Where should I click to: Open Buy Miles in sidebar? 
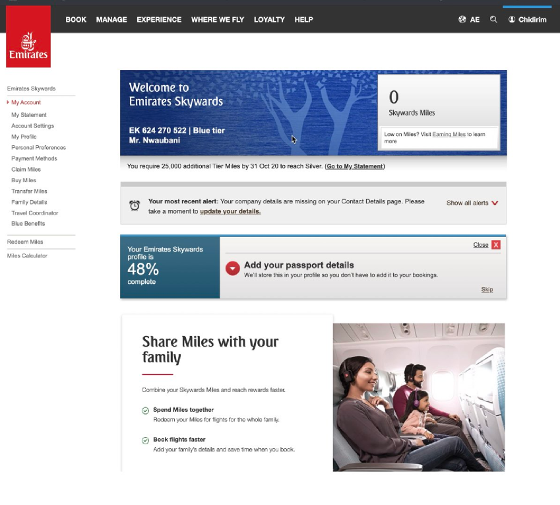24,180
